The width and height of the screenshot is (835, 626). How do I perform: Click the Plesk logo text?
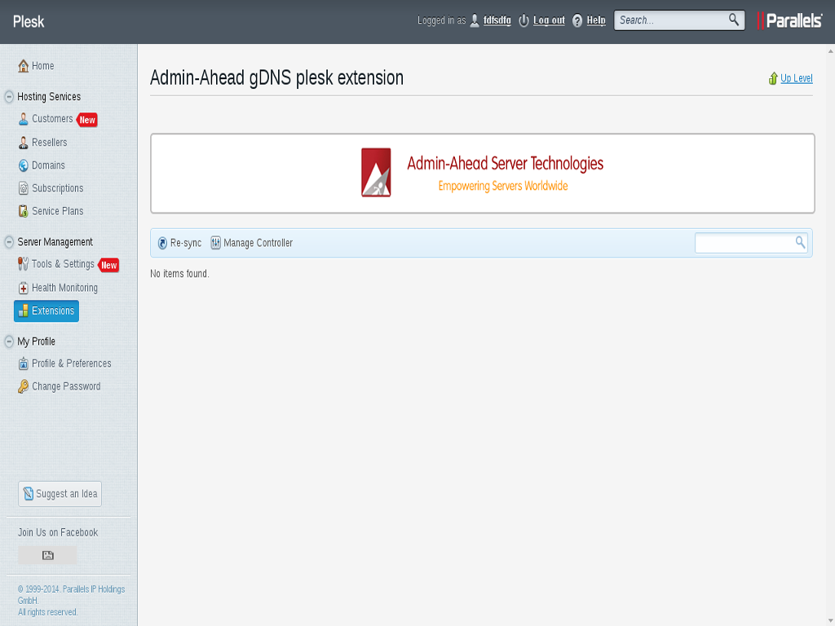click(29, 22)
